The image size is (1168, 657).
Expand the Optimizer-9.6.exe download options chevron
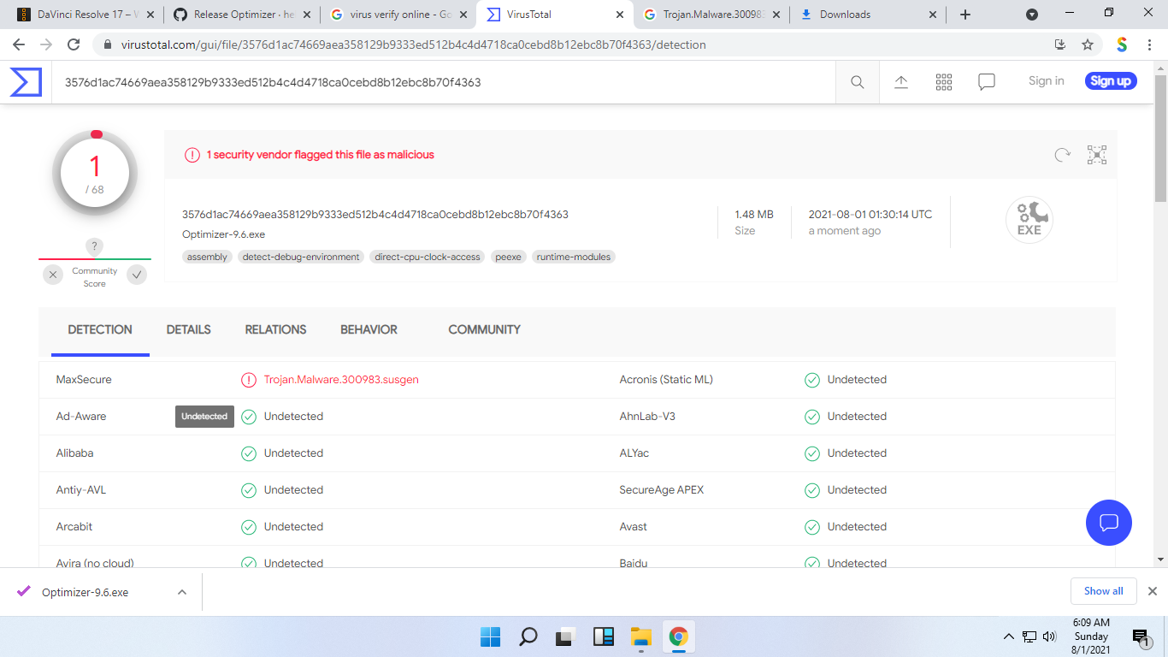point(180,591)
